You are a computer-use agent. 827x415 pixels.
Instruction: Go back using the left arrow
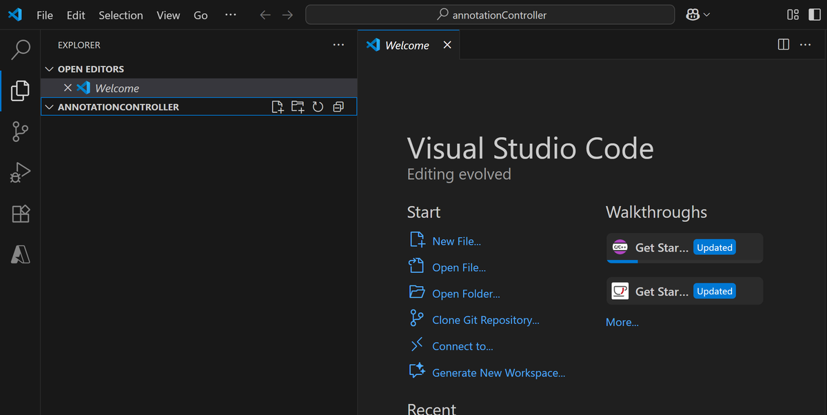pyautogui.click(x=265, y=14)
